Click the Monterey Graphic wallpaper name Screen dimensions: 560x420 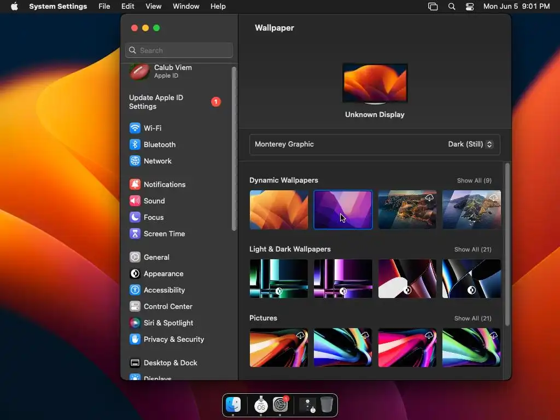[284, 144]
